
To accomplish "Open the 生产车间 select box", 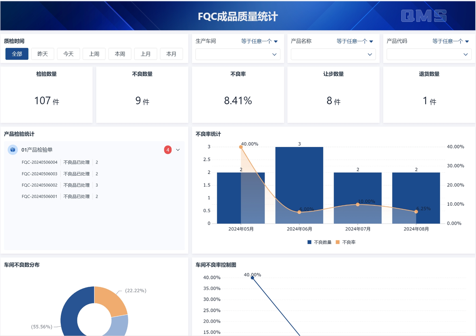I will (x=238, y=54).
